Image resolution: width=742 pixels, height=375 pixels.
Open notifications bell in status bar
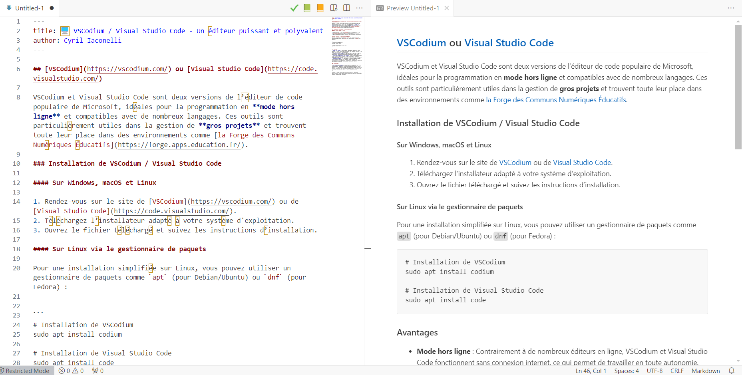[732, 371]
